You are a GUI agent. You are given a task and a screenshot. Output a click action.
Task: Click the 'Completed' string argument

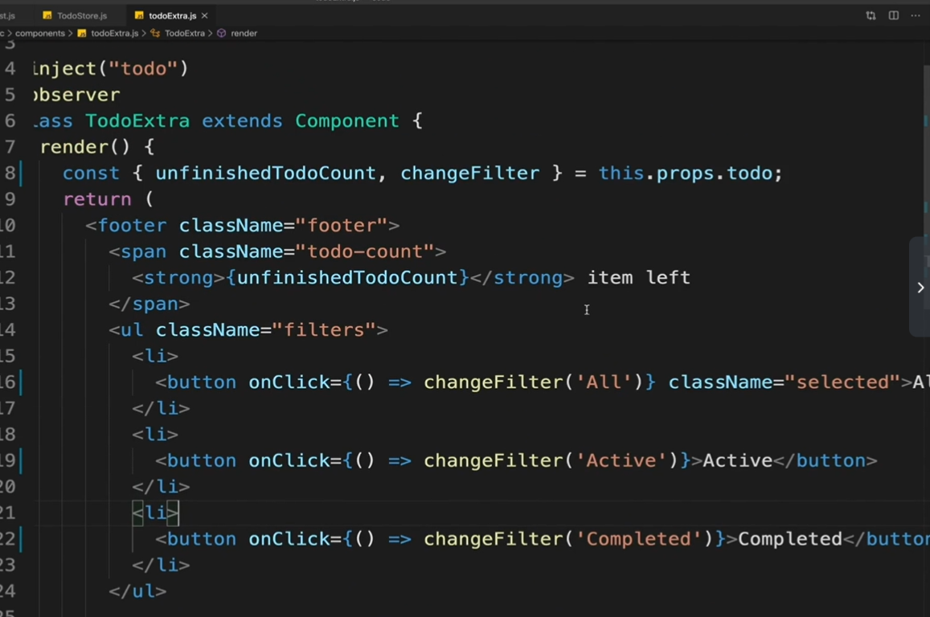tap(639, 539)
